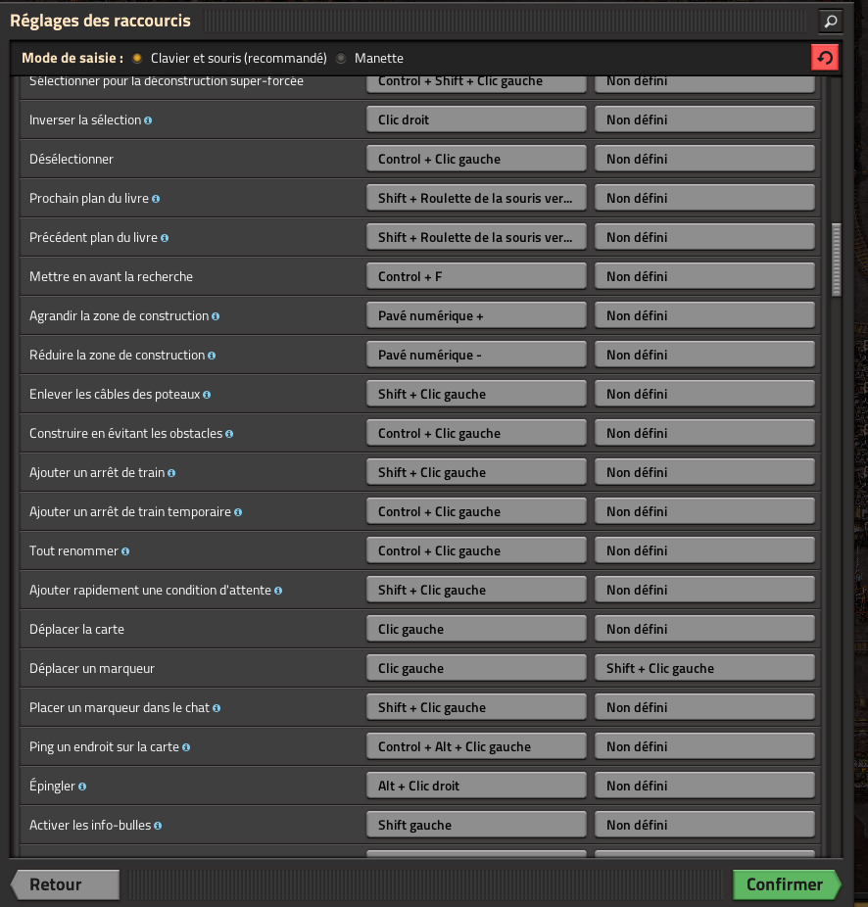Screen dimensions: 868x907
Task: Change secondary Shift + Clic gauche for Déplacer un marqueur
Action: [x=704, y=668]
